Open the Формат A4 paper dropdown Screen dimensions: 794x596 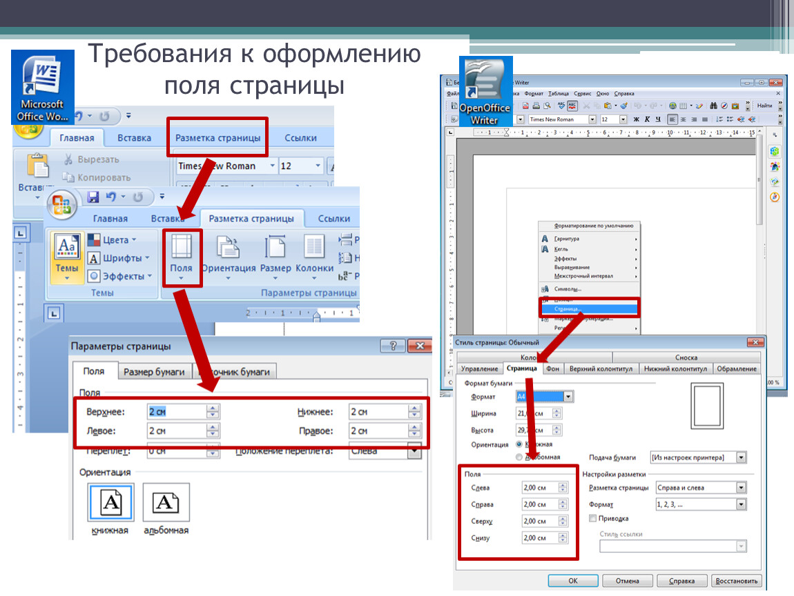tap(568, 397)
